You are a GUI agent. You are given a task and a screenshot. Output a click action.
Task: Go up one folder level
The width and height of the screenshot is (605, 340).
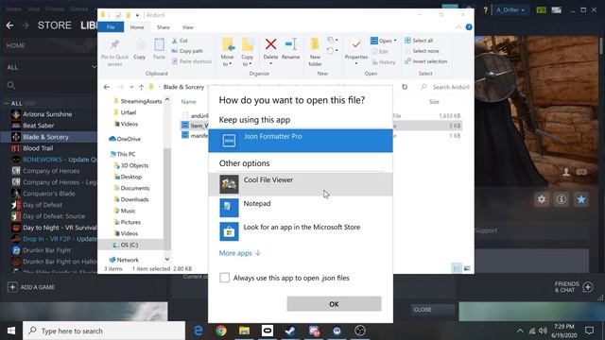[141, 87]
